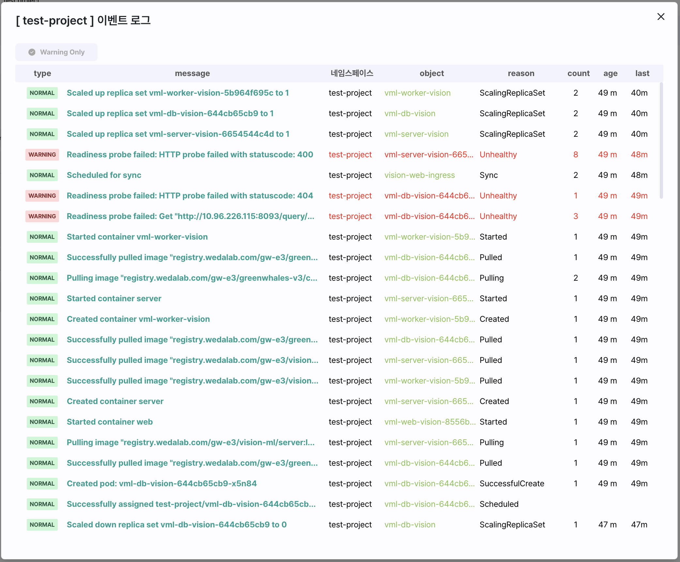Click the count column header
This screenshot has height=562, width=680.
[579, 73]
